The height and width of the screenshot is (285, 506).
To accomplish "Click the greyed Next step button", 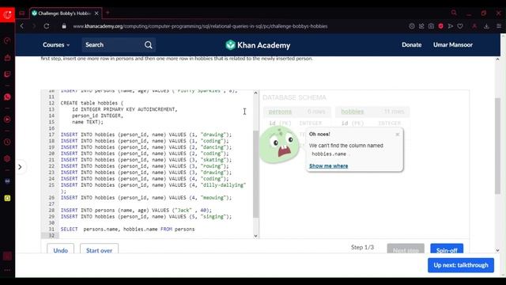I will [406, 249].
